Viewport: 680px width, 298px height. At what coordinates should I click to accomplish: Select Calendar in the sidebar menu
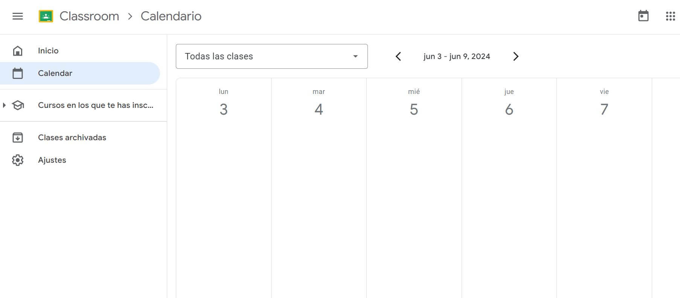point(55,73)
